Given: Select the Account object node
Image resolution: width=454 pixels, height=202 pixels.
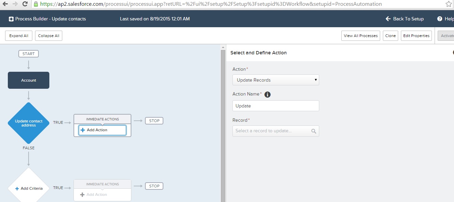Looking at the screenshot, I should click(x=28, y=80).
